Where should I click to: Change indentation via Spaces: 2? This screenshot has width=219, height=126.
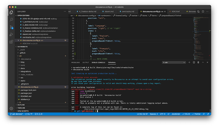tap(154, 114)
